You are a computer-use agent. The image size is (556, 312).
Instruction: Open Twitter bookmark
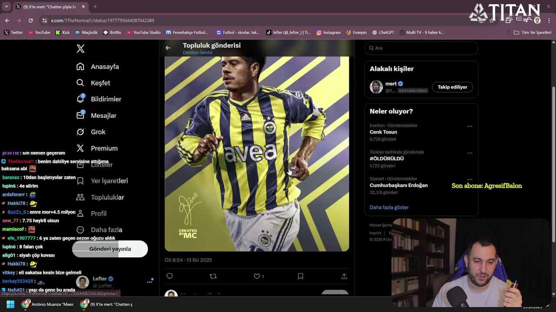pos(13,32)
